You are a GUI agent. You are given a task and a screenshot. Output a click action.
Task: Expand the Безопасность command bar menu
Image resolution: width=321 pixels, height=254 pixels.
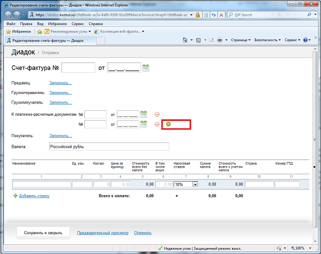click(267, 40)
